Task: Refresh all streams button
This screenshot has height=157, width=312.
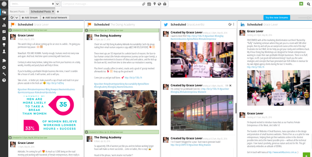Action: click(x=12, y=17)
